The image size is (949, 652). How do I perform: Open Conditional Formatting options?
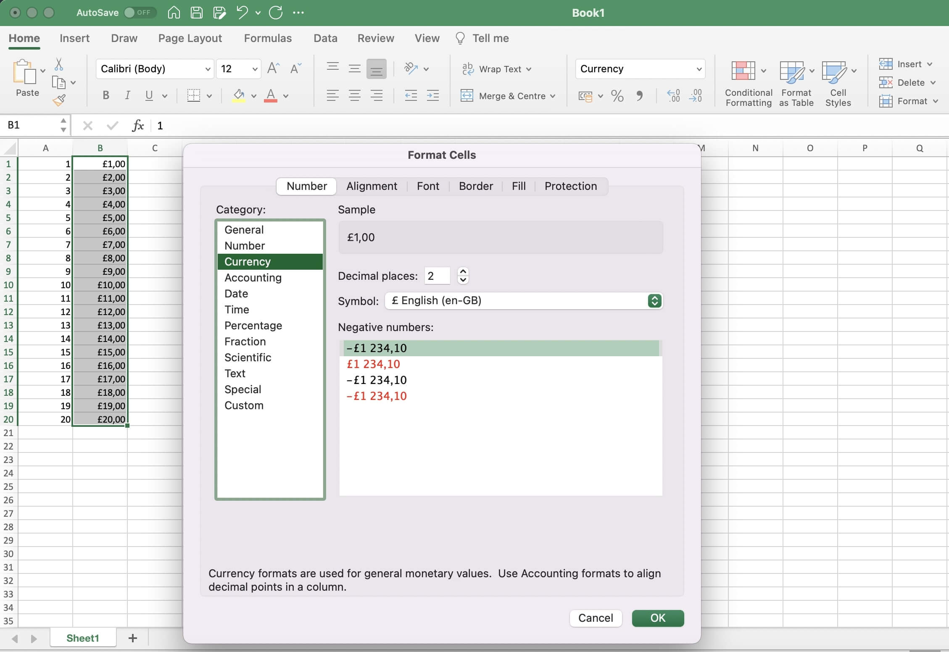click(747, 82)
